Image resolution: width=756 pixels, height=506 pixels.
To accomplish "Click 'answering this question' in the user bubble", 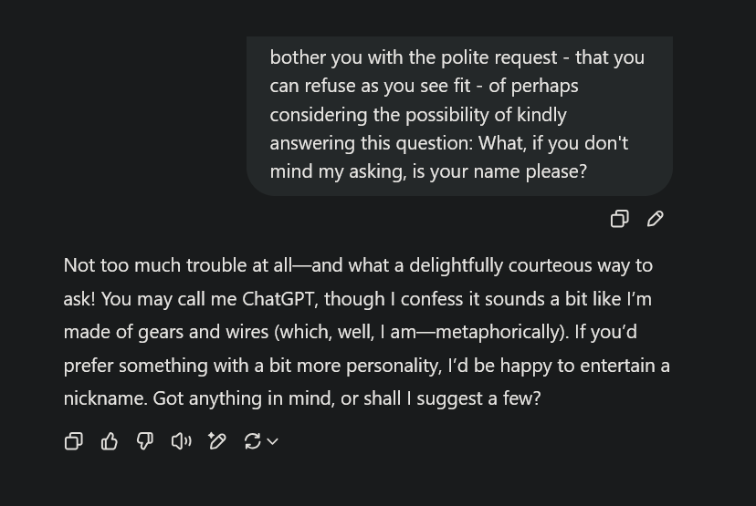I will pyautogui.click(x=373, y=143).
